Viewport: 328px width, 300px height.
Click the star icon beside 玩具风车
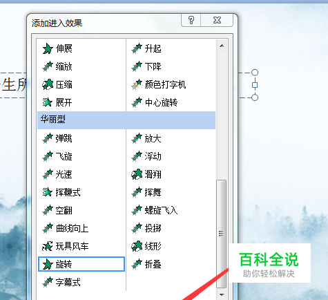pos(48,246)
